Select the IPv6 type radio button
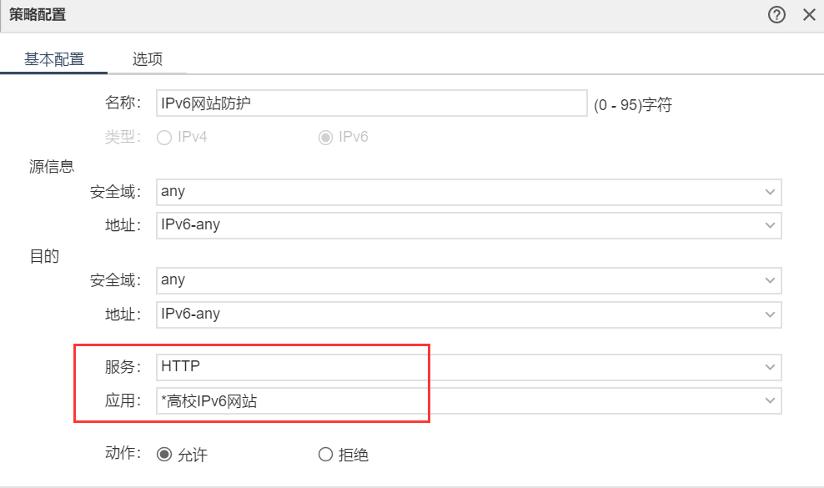 click(x=325, y=138)
